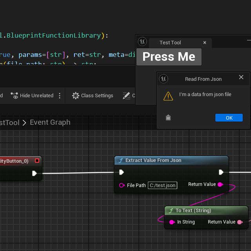This screenshot has height=251, width=251.
Task: Click the clipboard copy icon in dialog
Action: pyautogui.click(x=168, y=117)
